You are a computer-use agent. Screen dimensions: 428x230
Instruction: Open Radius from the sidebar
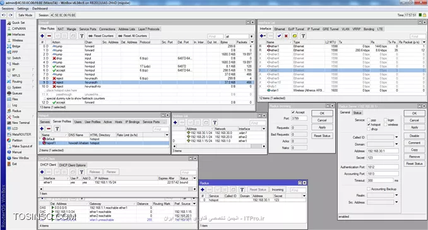click(x=16, y=111)
